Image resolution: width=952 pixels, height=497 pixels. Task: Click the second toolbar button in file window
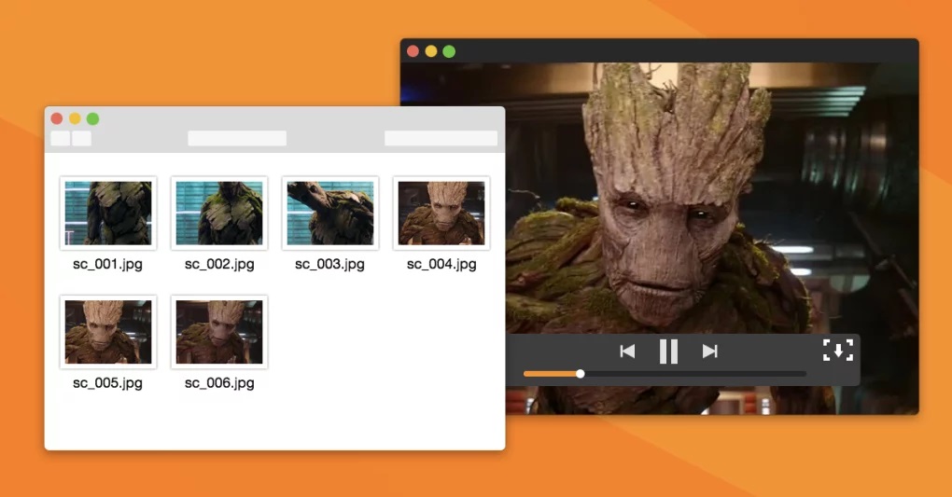[82, 138]
